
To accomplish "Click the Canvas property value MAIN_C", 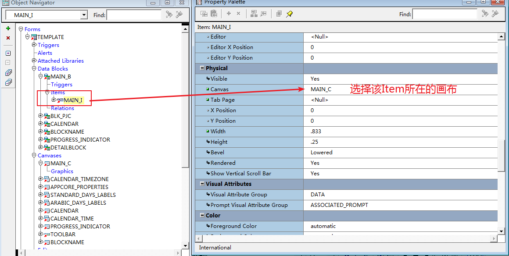I will 321,89.
